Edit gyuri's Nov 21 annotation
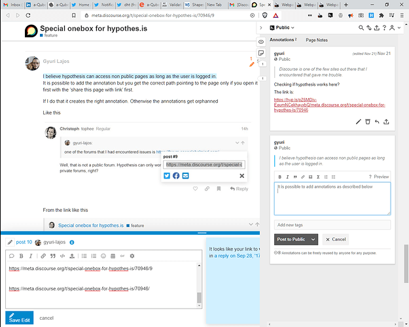The height and width of the screenshot is (327, 409). click(359, 122)
